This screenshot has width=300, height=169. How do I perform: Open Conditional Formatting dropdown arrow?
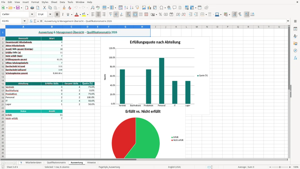(229, 15)
